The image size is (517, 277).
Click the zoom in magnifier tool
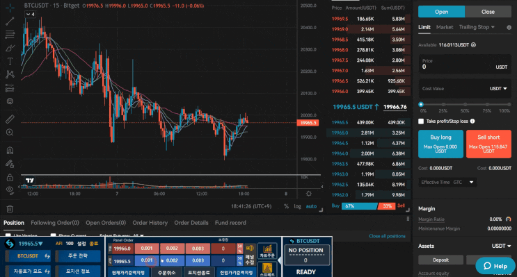10,132
